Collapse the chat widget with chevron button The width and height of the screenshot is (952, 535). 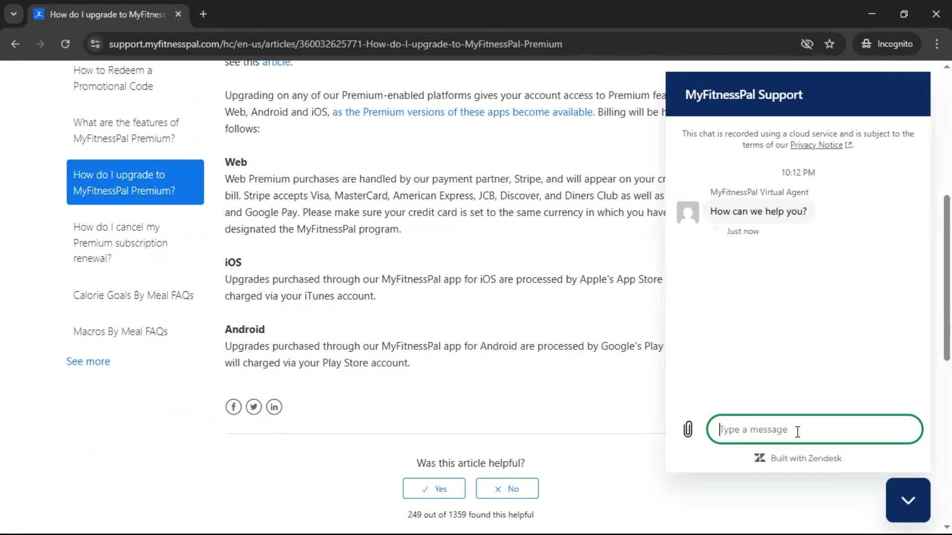pos(908,500)
